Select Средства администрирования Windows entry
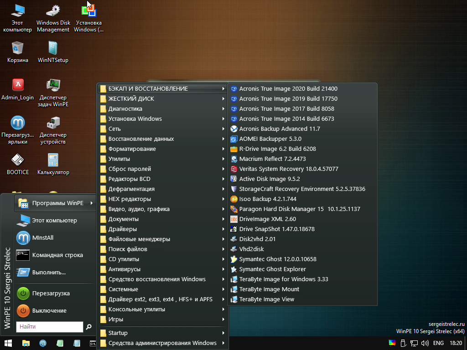Viewport: 467px width, 350px height. point(162,343)
